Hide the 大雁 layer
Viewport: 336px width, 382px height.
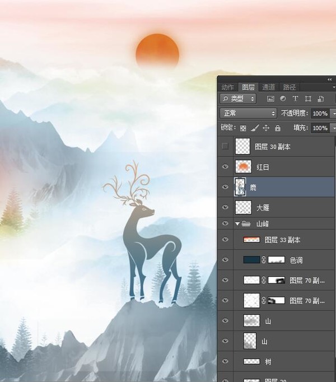pos(225,207)
